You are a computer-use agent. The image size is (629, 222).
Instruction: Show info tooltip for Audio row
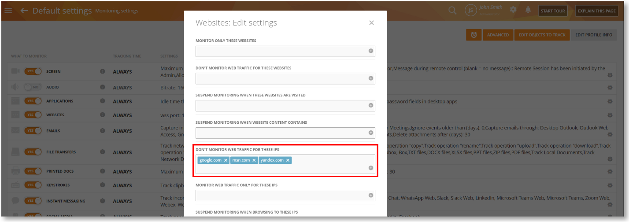[x=103, y=87]
